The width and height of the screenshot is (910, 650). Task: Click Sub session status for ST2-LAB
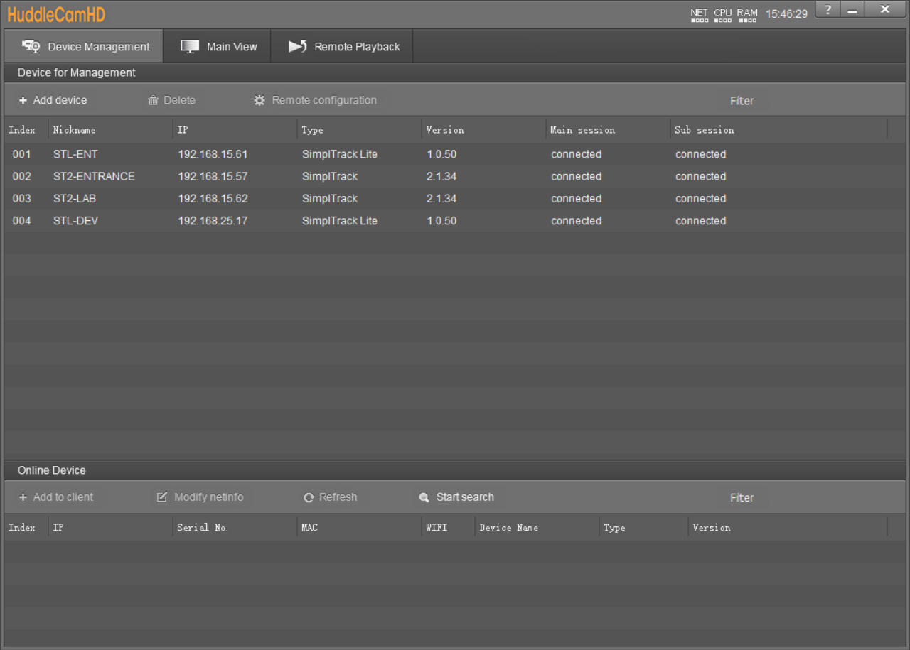[x=700, y=199]
